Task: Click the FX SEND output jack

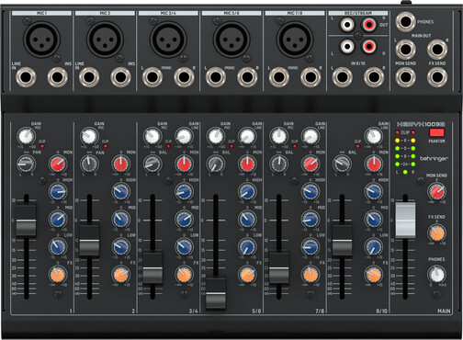Action: pos(437,77)
